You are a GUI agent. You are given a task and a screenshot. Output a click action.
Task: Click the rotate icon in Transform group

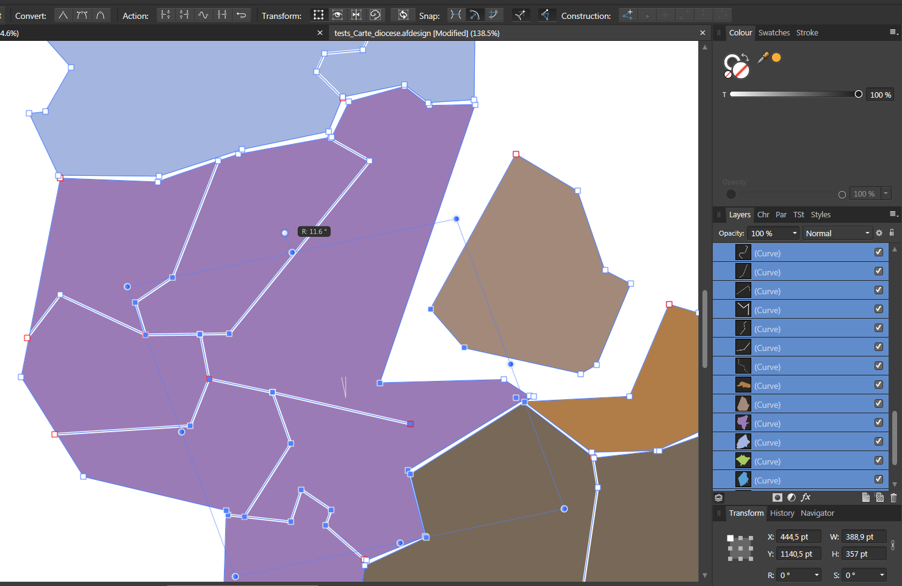375,15
